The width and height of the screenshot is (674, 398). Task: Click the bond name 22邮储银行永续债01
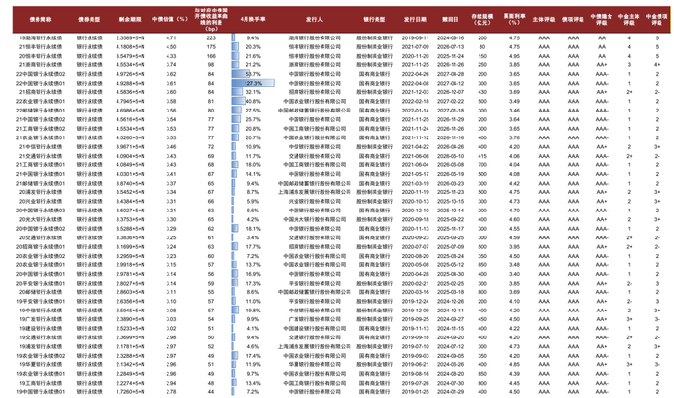40,111
